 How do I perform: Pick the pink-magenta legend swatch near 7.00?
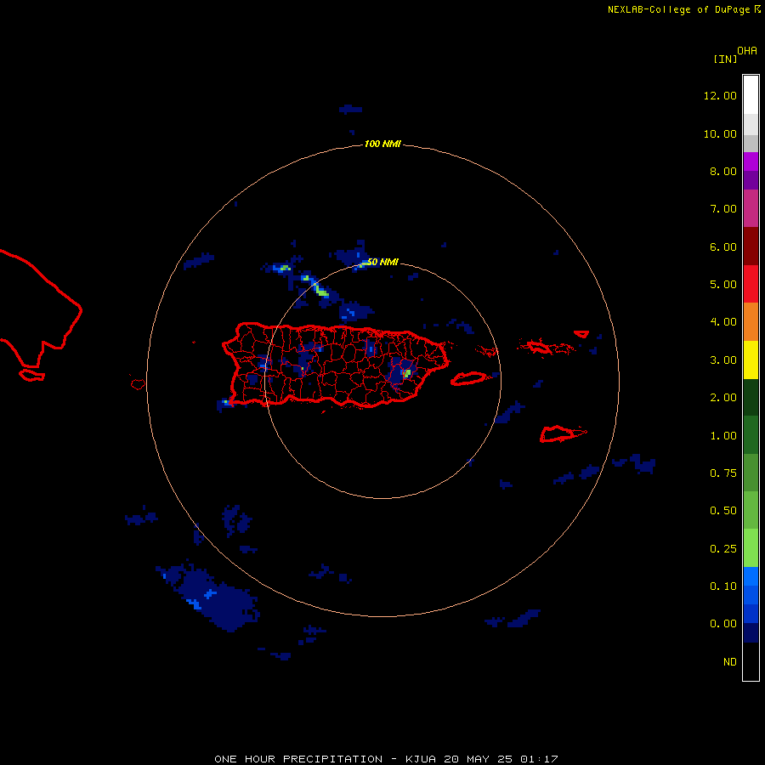[x=751, y=208]
